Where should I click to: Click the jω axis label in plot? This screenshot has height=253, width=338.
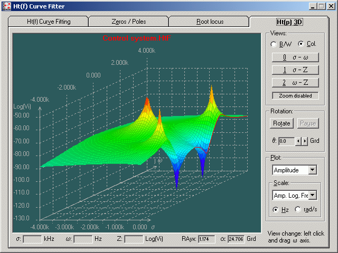tap(158, 161)
